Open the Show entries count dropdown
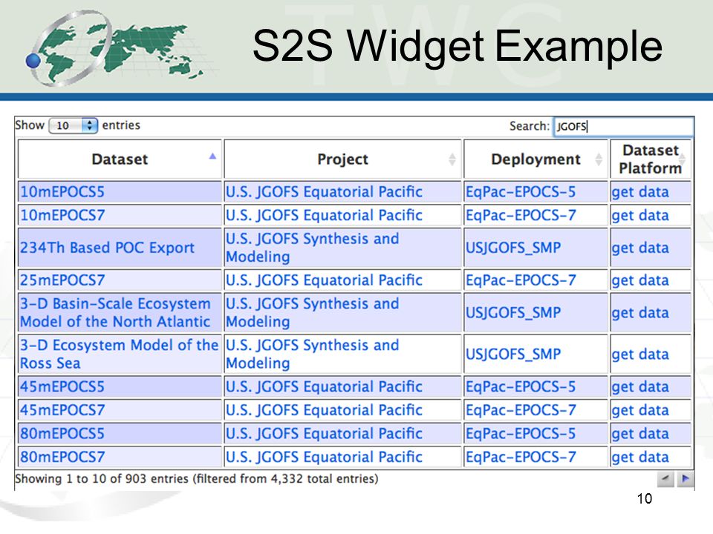 (74, 125)
